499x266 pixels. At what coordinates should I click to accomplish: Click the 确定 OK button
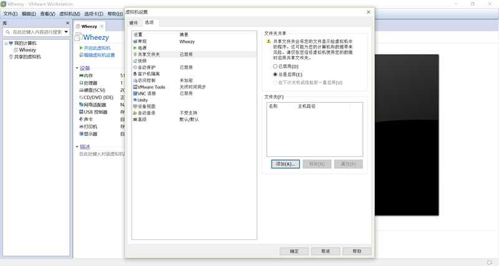point(294,251)
